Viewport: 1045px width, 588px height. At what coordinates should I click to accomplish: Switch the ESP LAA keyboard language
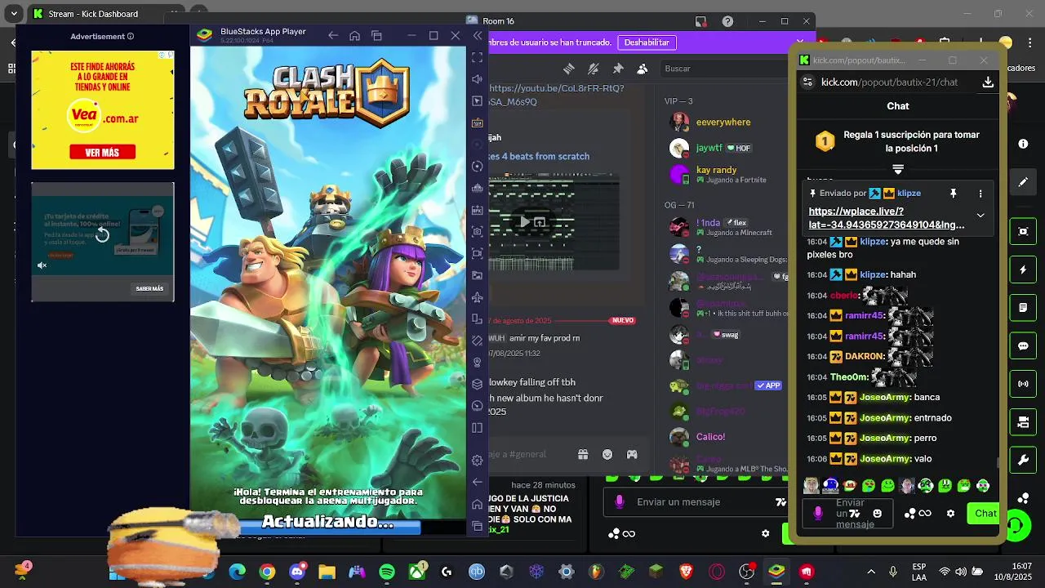pos(918,572)
